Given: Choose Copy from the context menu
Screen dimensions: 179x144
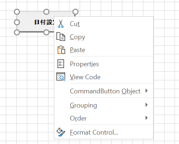Looking at the screenshot, I should 104,37.
